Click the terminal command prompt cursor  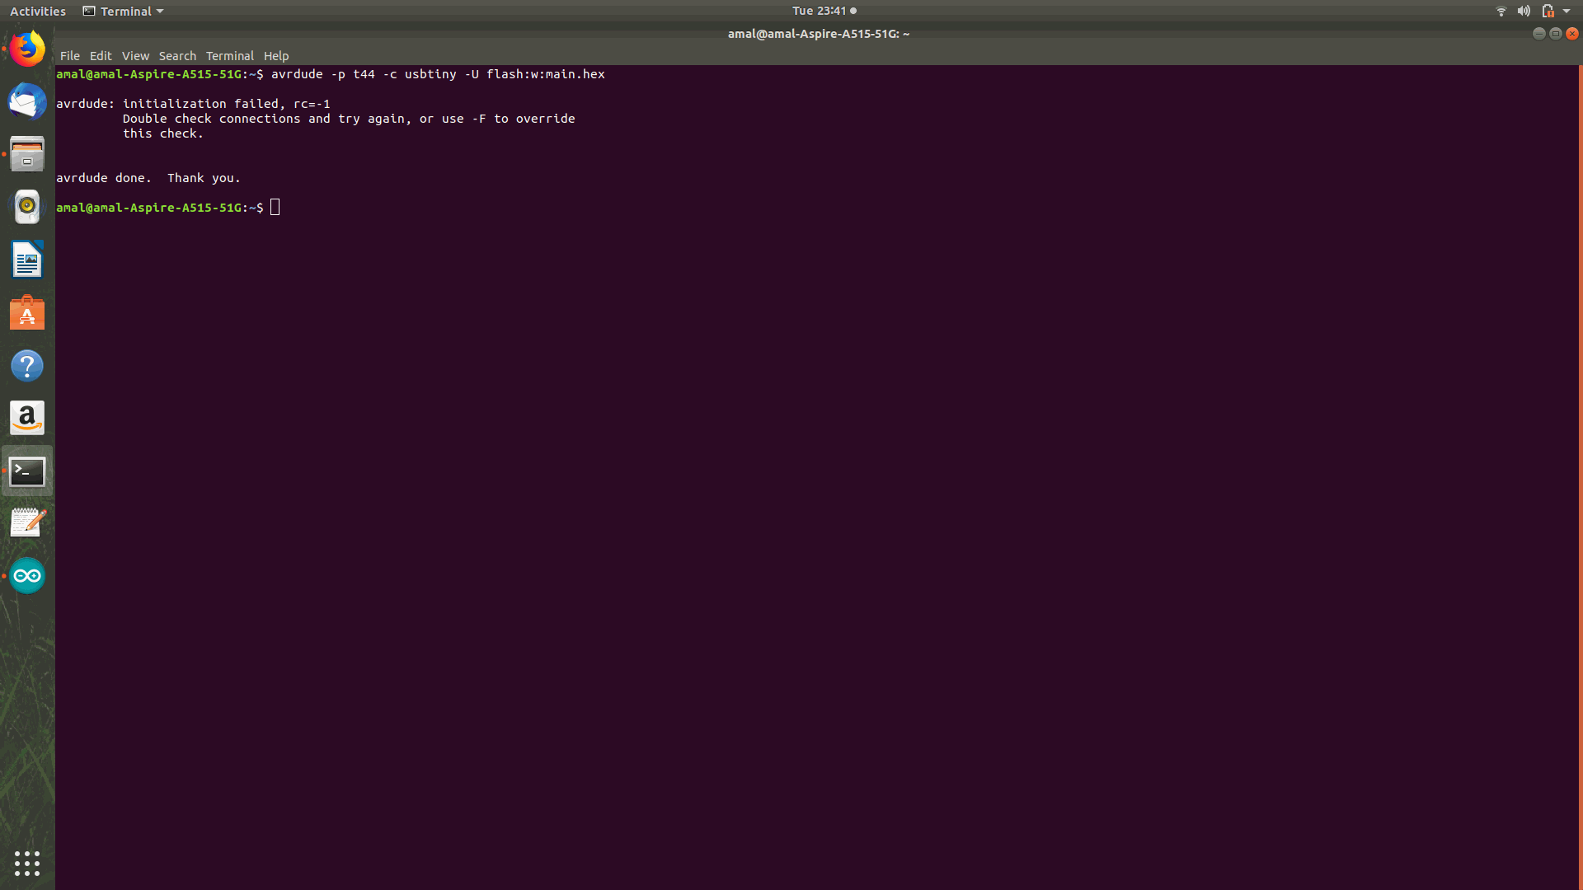tap(275, 208)
